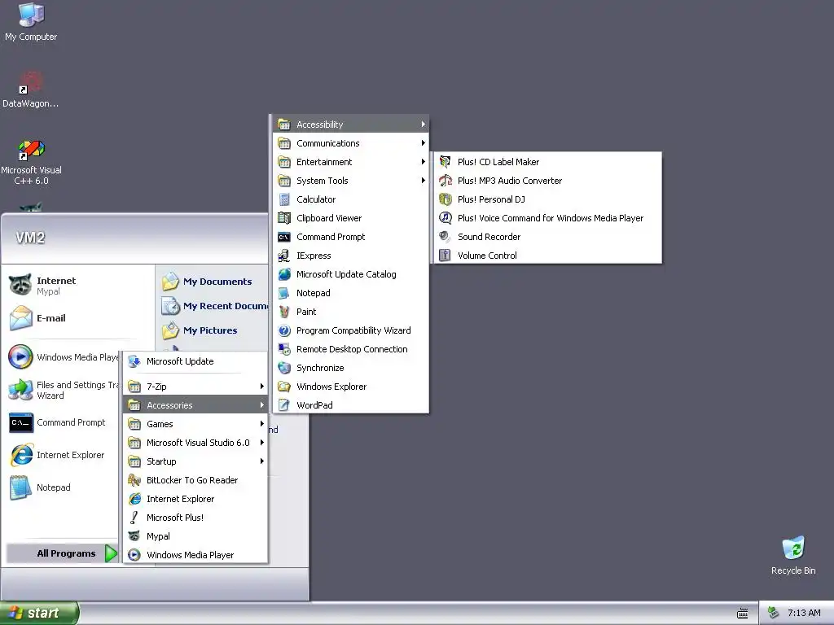Open My Recent Documents link
Viewport: 834px width, 625px height.
click(x=214, y=306)
